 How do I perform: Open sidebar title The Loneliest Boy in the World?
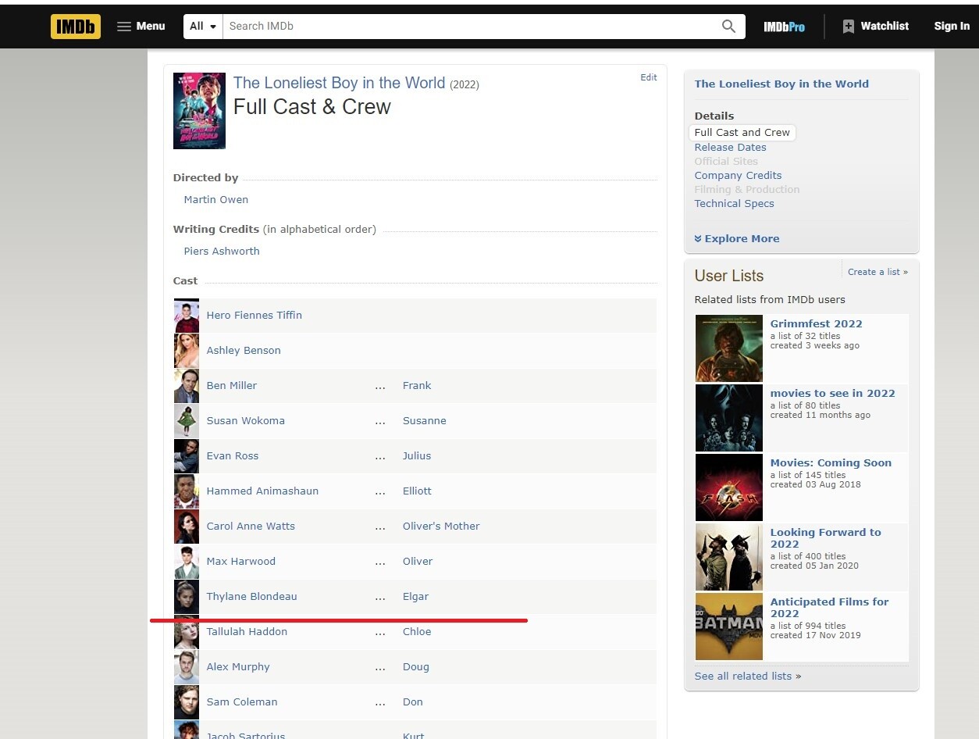pyautogui.click(x=781, y=84)
